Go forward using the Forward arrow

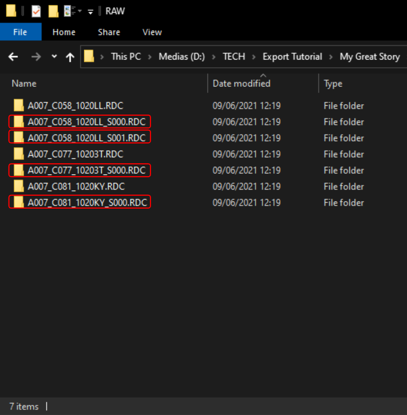click(36, 57)
